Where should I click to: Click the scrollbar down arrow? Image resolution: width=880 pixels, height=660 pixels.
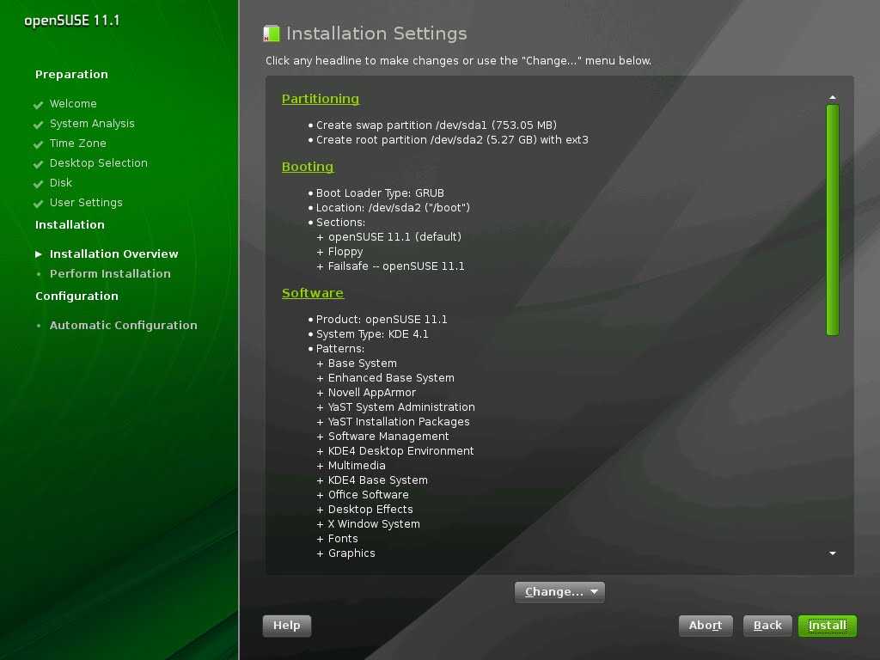[x=832, y=553]
